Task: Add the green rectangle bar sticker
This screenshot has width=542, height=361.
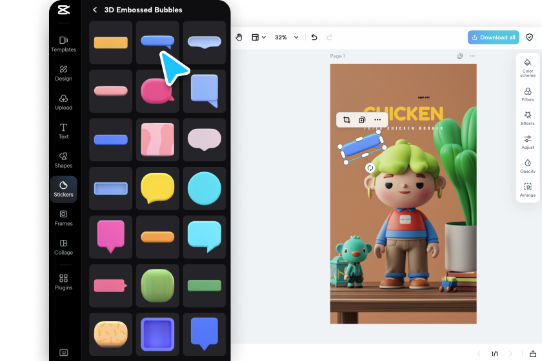Action: [x=205, y=286]
